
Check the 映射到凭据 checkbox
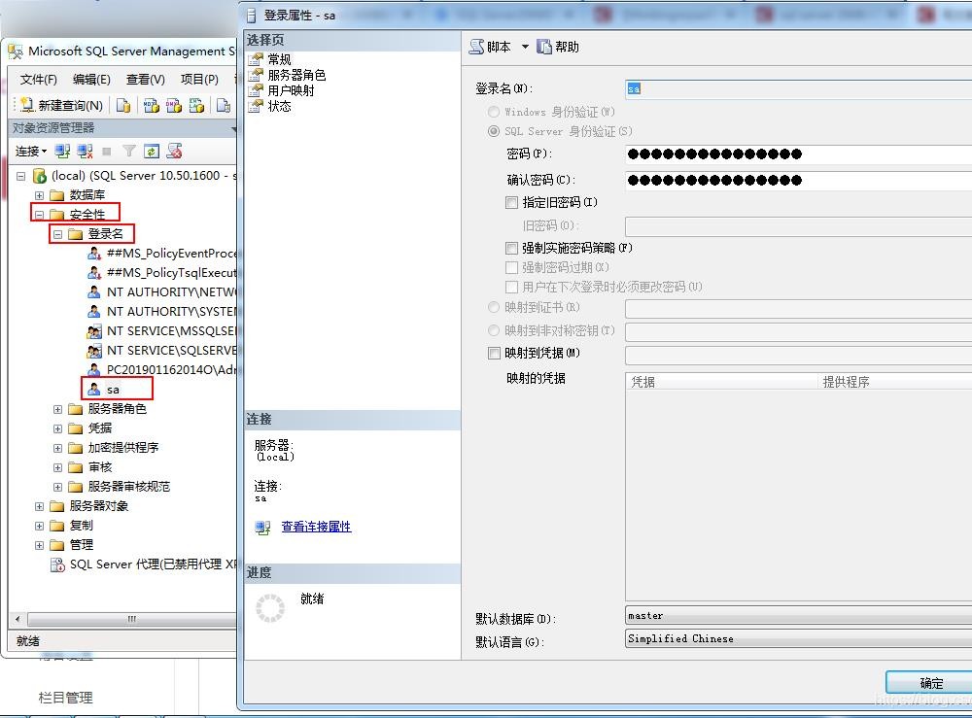click(x=494, y=354)
